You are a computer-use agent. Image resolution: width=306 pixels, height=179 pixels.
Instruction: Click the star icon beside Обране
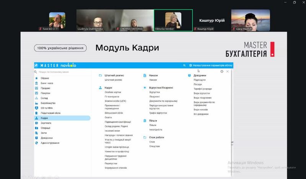(36, 78)
